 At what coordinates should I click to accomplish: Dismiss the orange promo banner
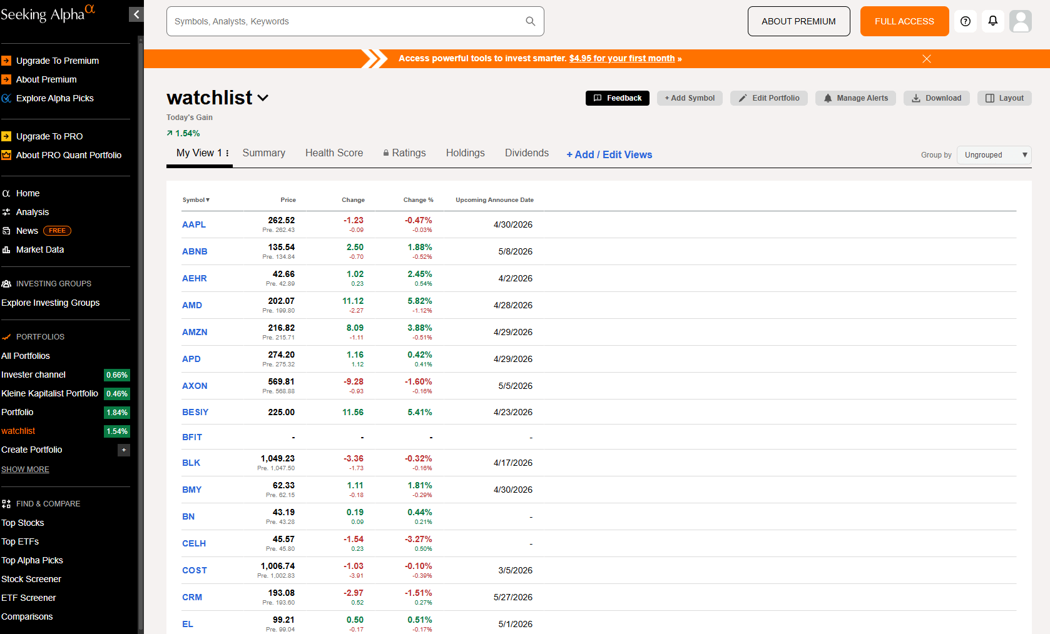tap(927, 59)
